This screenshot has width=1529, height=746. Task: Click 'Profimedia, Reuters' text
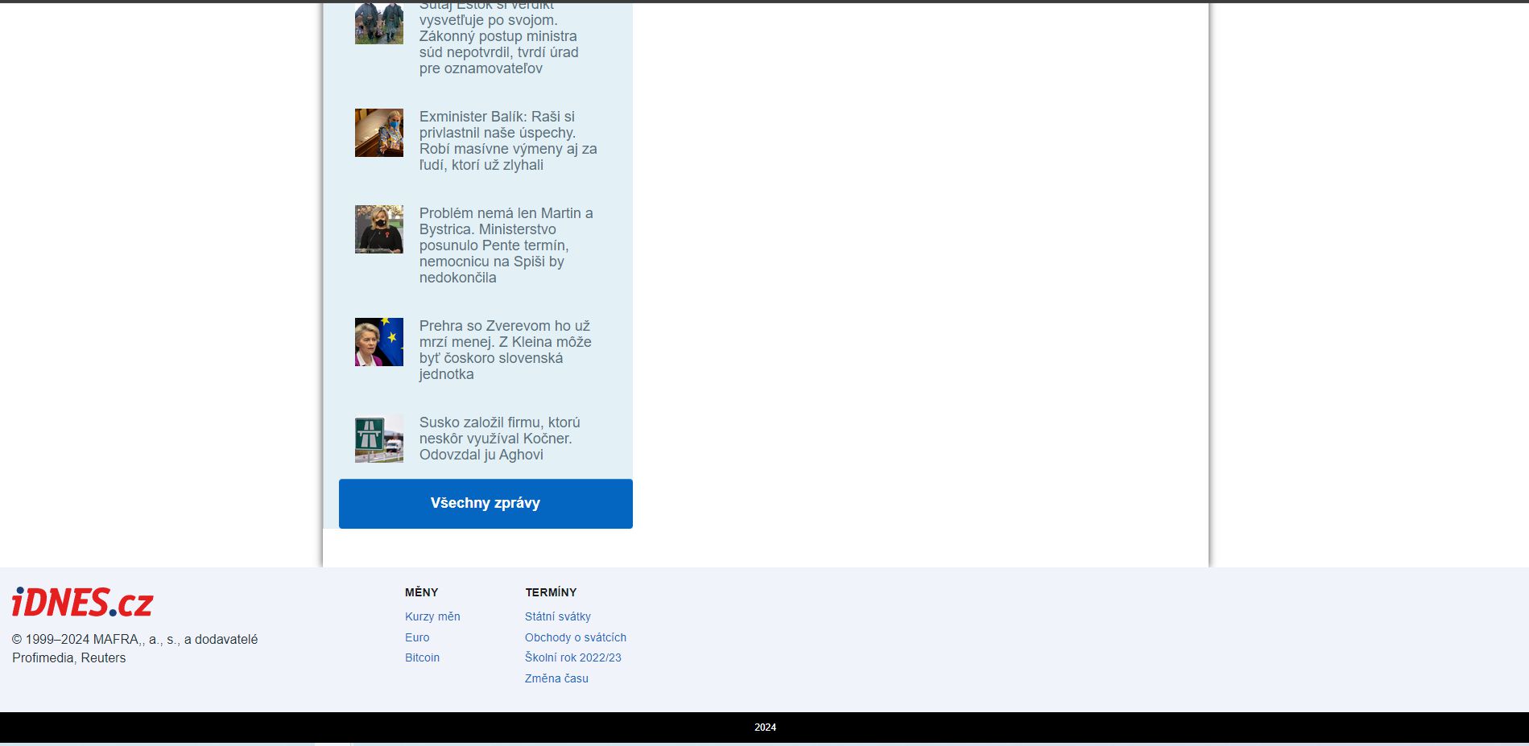(x=69, y=657)
